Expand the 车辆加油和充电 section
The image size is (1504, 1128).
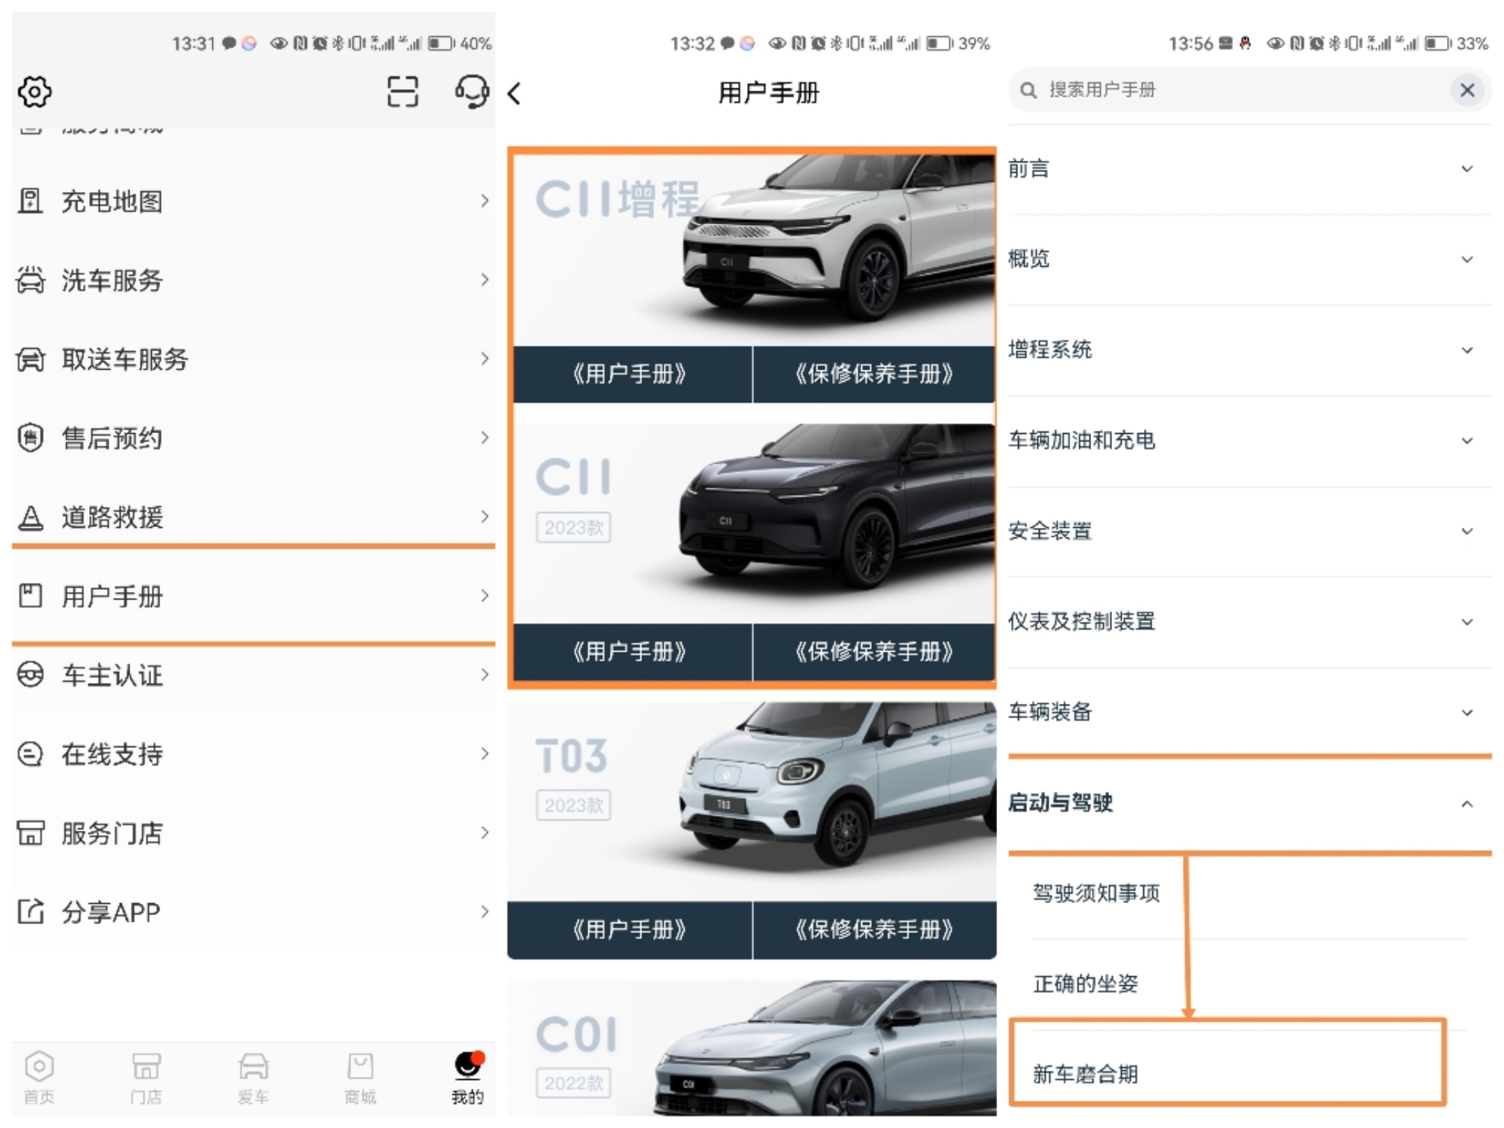[x=1250, y=440]
